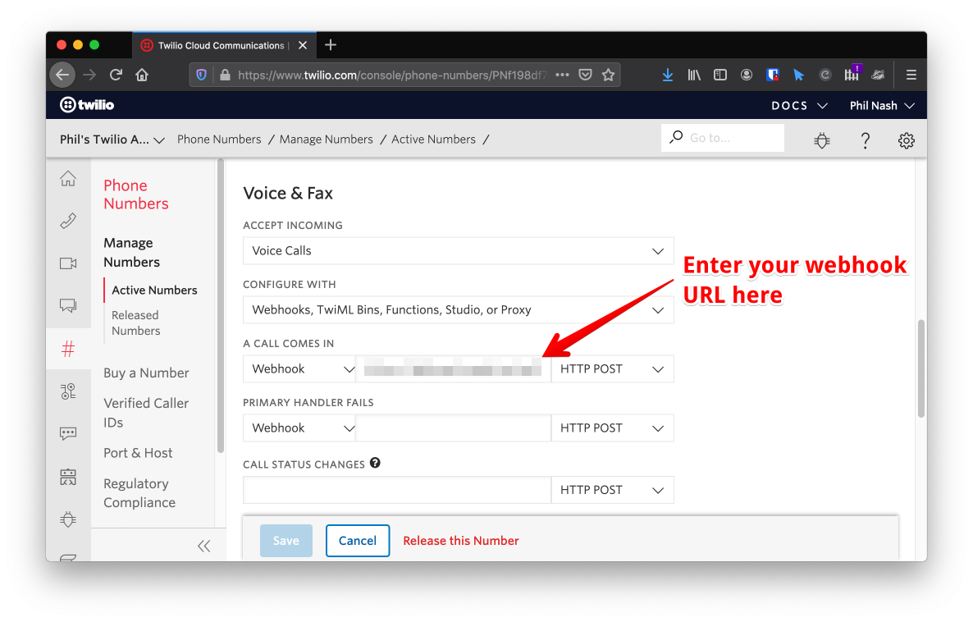
Task: Open the Primary Handler Fails Webhook dropdown
Action: pyautogui.click(x=299, y=428)
